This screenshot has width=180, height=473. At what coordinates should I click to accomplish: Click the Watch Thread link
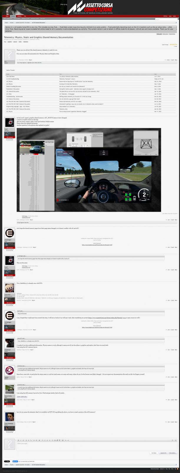point(165,45)
